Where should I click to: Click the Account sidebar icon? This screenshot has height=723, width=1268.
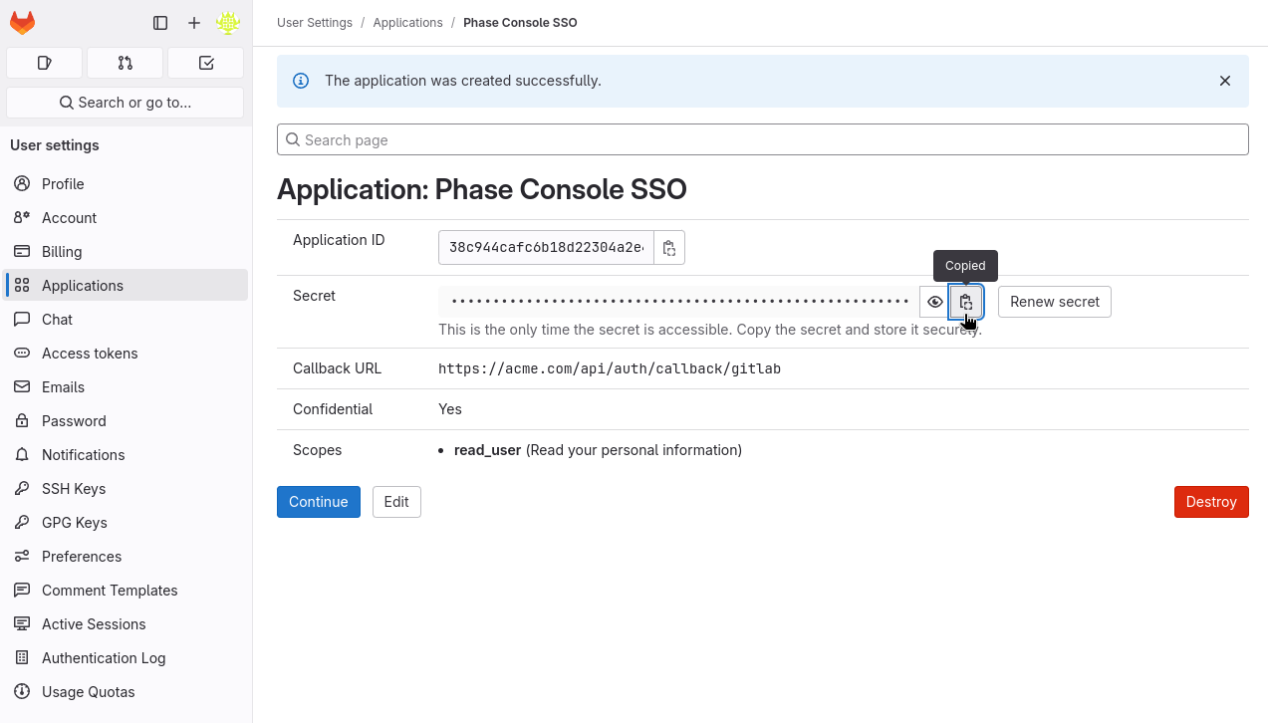coord(22,218)
